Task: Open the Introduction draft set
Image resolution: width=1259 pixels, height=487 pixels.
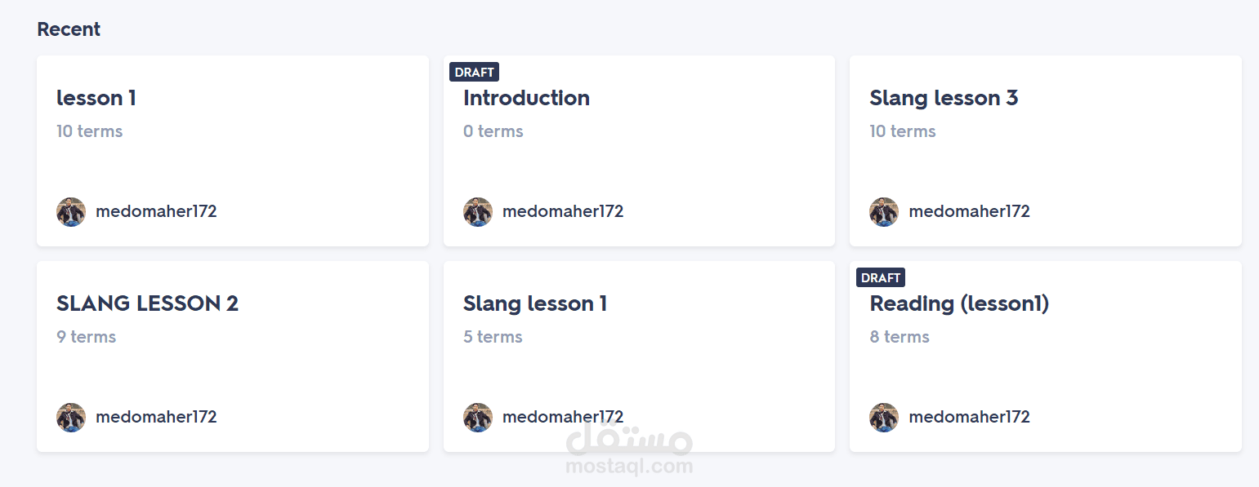Action: (x=526, y=99)
